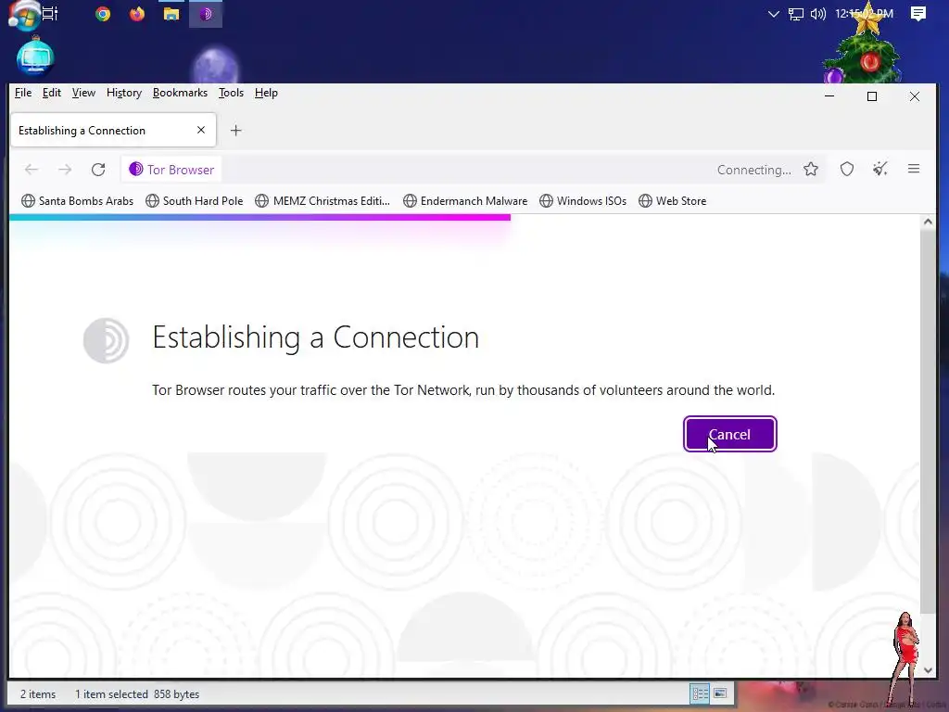Click the Tor Browser identity label
Image resolution: width=949 pixels, height=712 pixels.
point(171,170)
